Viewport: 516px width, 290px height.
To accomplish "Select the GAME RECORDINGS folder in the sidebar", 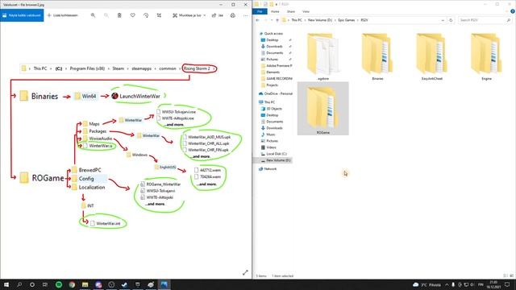I will click(279, 79).
